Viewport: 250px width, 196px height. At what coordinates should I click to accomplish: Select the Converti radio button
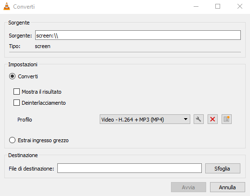click(x=12, y=76)
